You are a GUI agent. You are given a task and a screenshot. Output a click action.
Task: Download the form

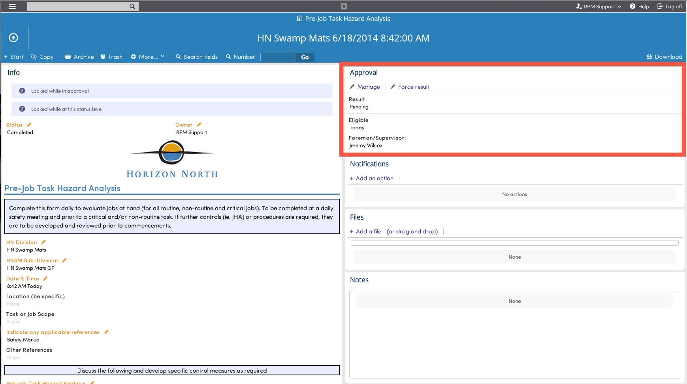(664, 57)
